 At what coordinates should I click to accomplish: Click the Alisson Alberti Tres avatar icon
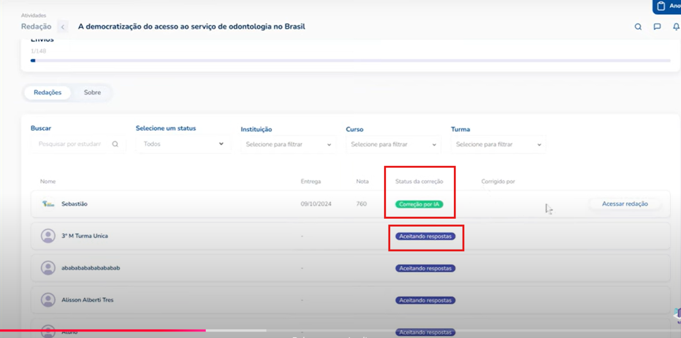click(48, 300)
